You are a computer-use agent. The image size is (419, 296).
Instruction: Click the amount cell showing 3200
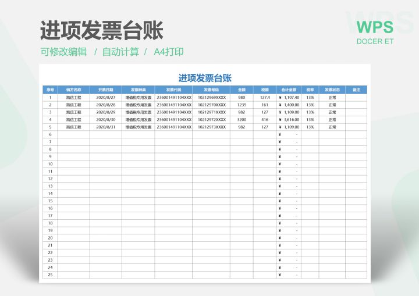(x=242, y=119)
